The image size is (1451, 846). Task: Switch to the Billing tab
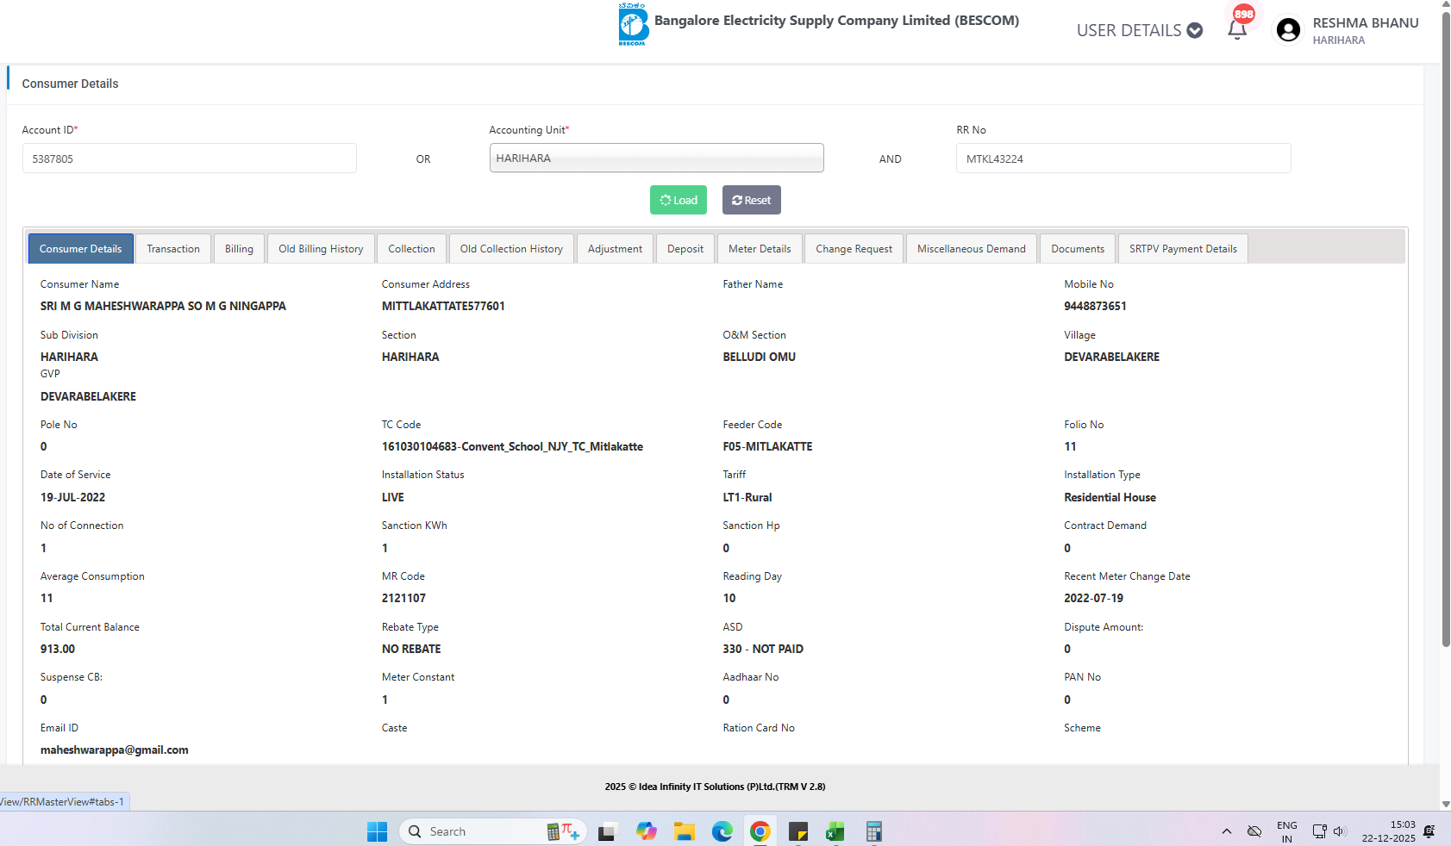tap(239, 249)
